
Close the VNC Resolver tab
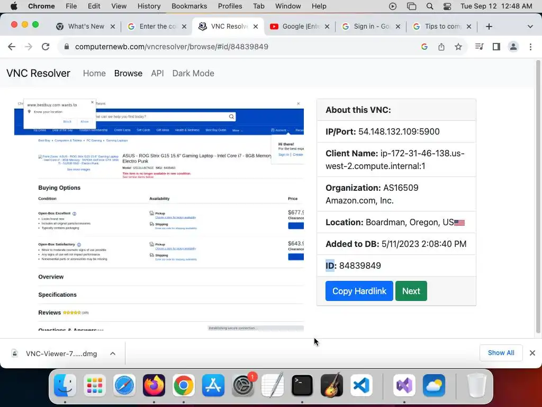coord(256,26)
